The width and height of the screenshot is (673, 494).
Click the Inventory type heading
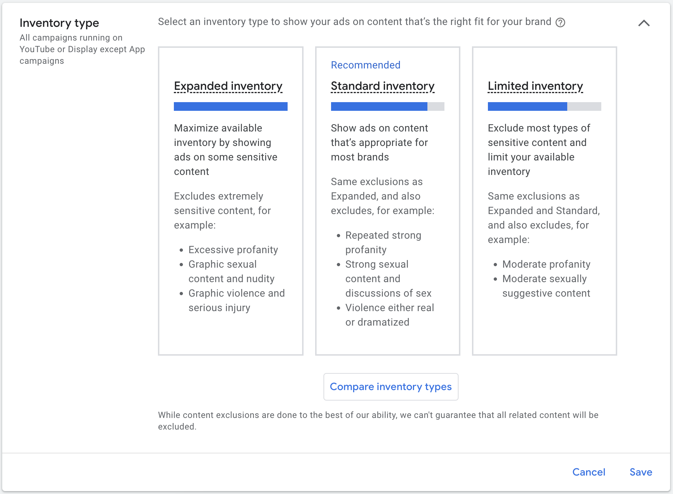(x=59, y=23)
